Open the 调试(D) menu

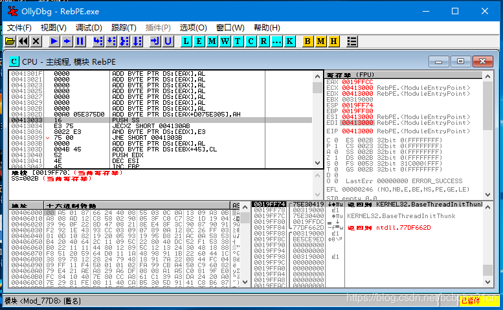[x=89, y=28]
